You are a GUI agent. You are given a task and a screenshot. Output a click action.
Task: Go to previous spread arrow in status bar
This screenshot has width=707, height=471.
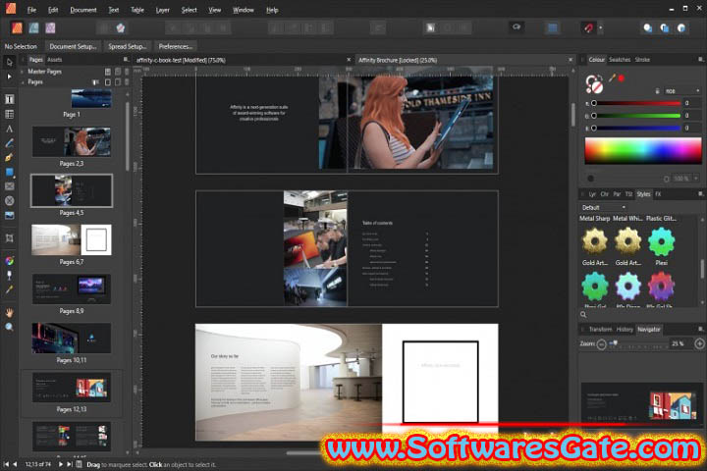(15, 464)
